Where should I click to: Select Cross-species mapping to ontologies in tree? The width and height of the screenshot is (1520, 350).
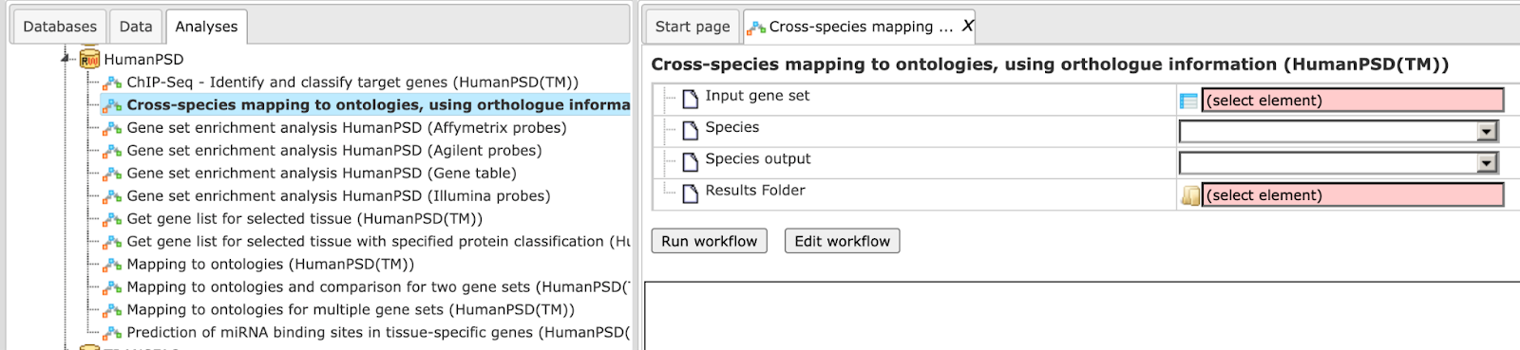[x=378, y=105]
